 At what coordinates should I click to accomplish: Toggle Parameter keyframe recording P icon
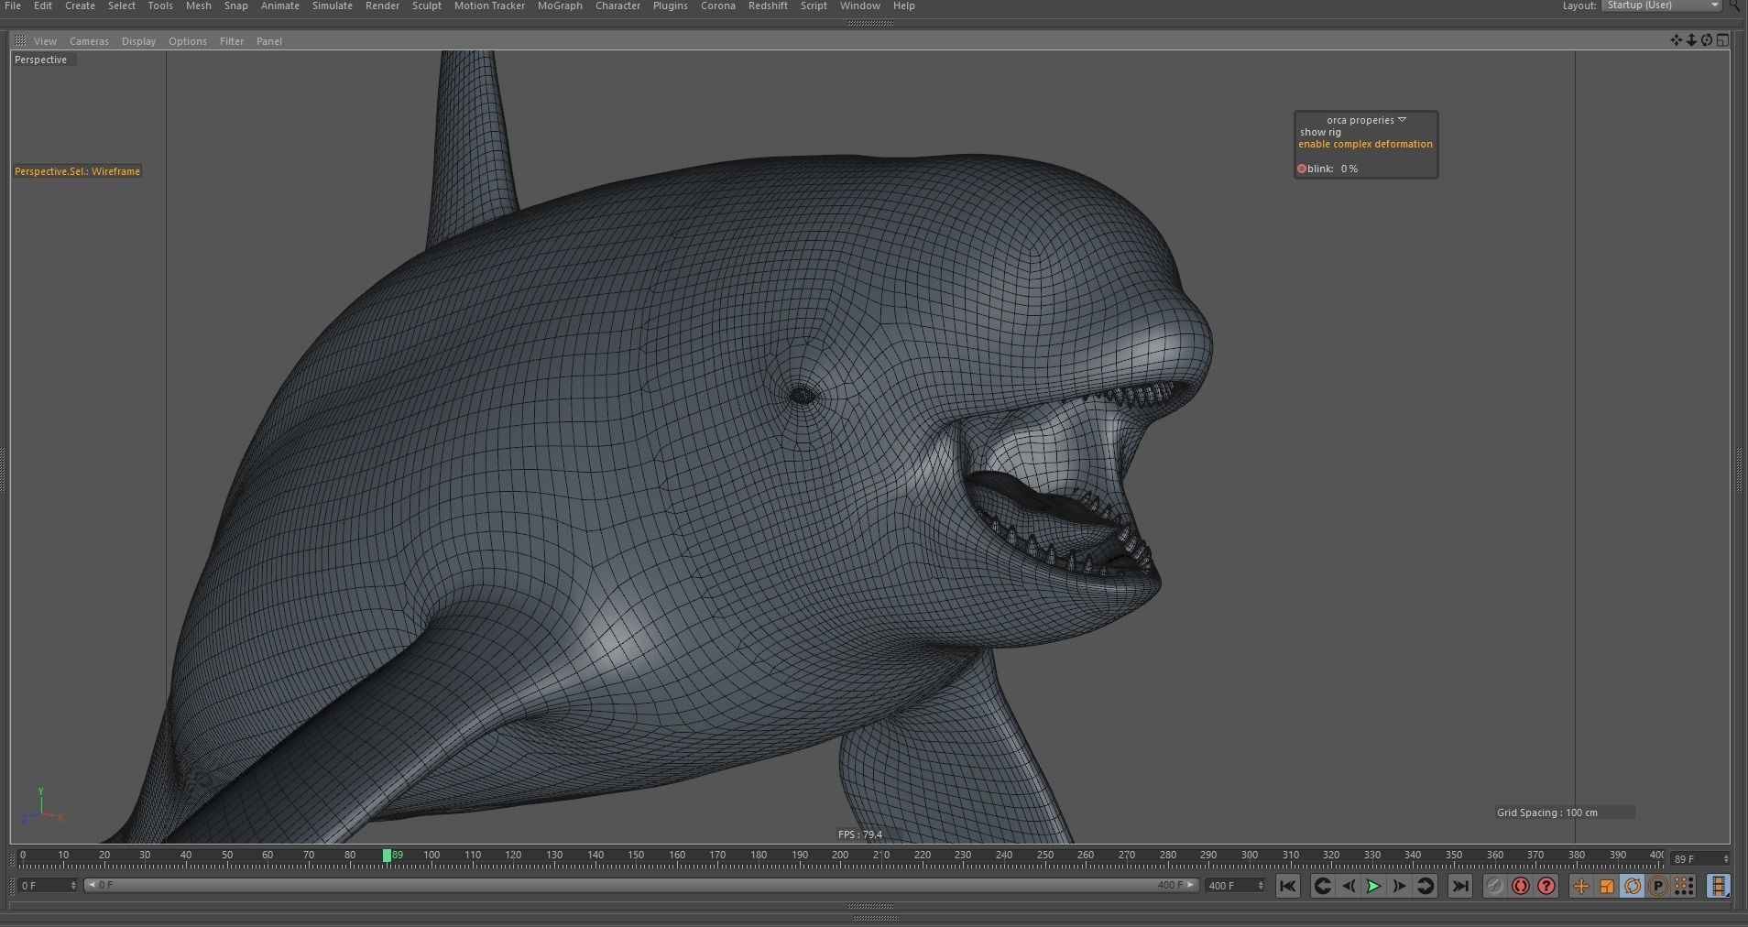point(1658,886)
